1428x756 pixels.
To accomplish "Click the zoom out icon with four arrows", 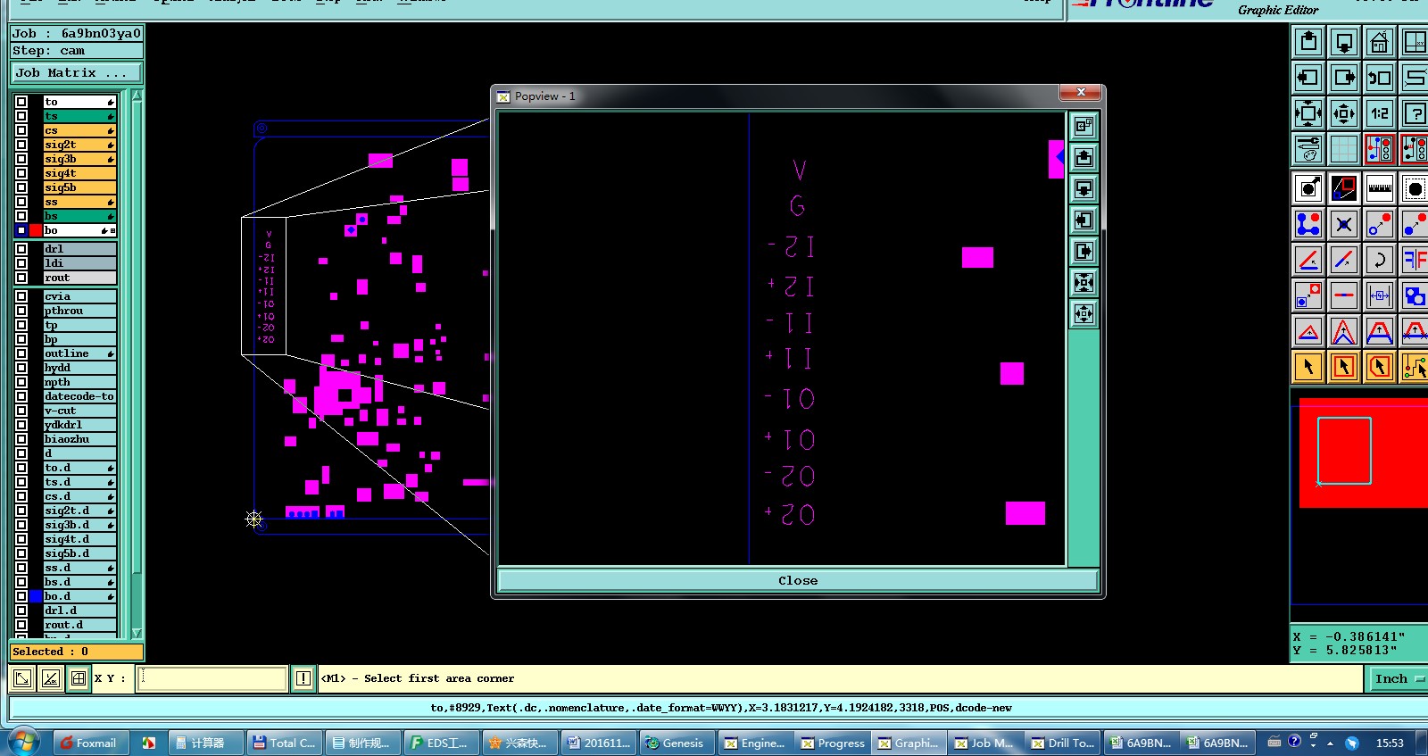I will (x=1344, y=113).
